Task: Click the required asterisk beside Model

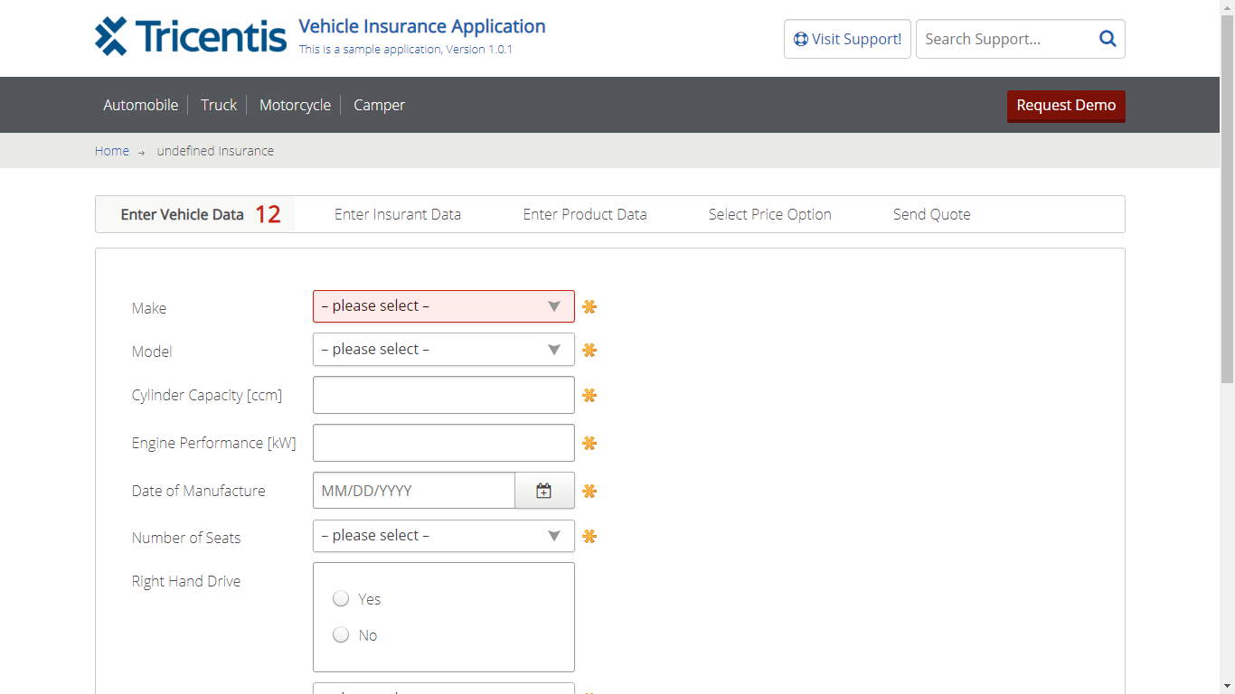Action: (x=589, y=351)
